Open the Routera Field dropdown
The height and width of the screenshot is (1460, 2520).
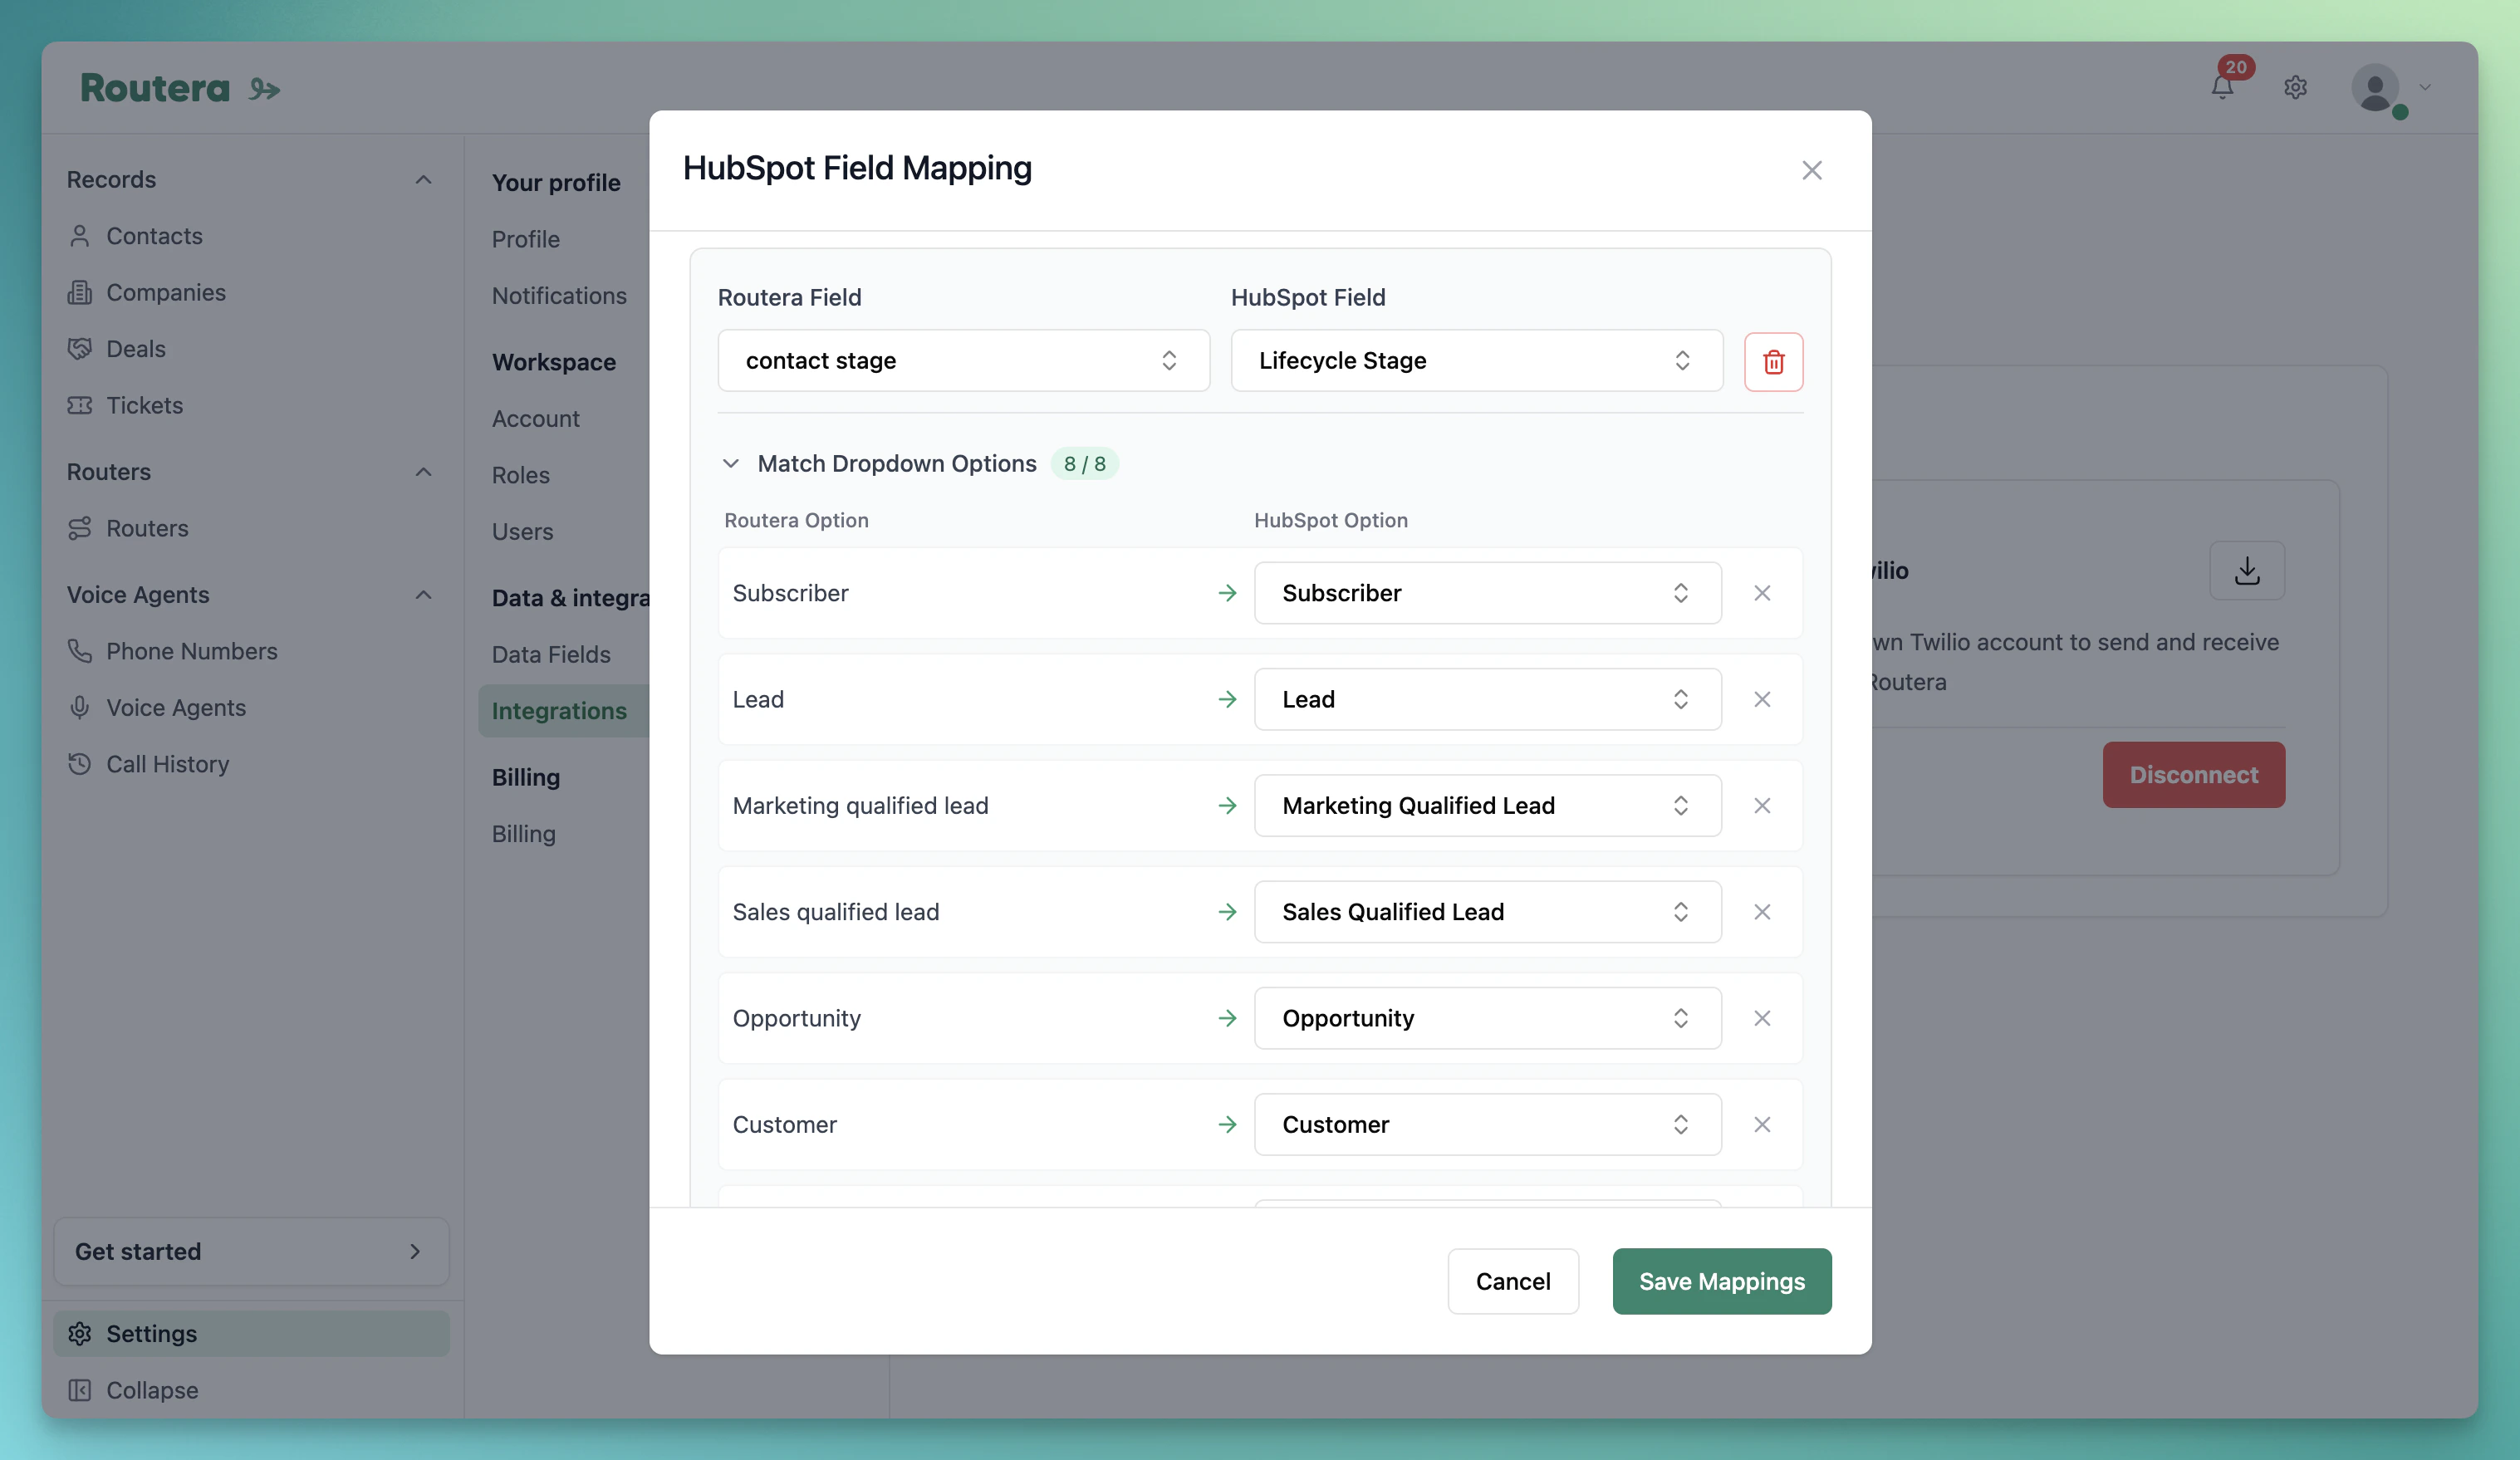point(963,360)
